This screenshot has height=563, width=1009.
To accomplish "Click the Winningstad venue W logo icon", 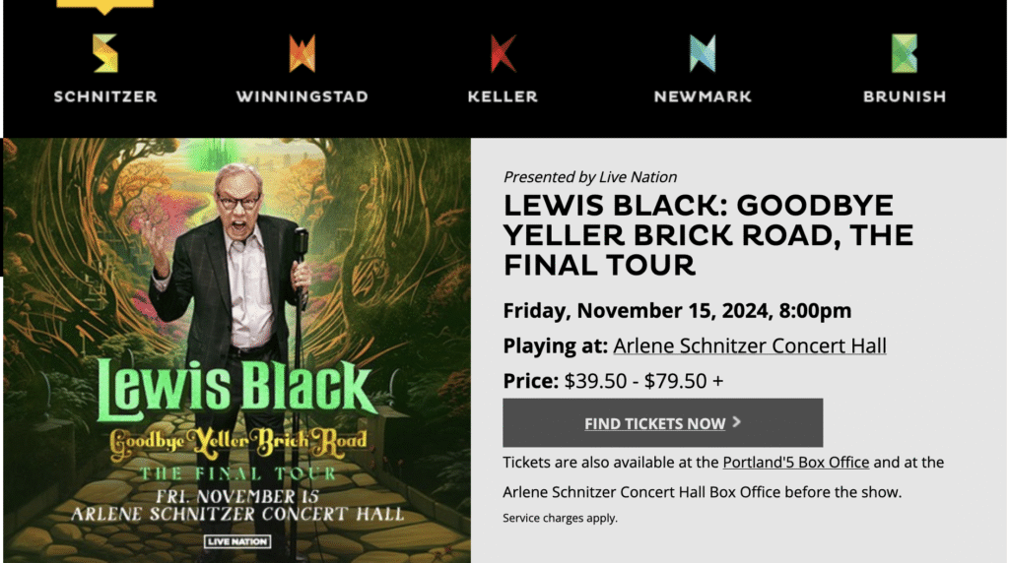I will coord(302,53).
